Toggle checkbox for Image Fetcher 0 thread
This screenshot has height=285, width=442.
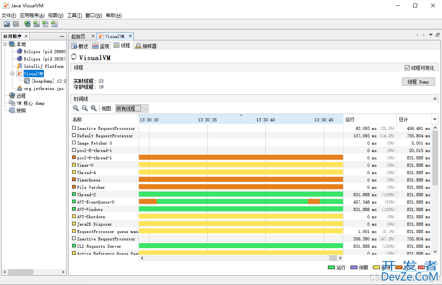(74, 143)
